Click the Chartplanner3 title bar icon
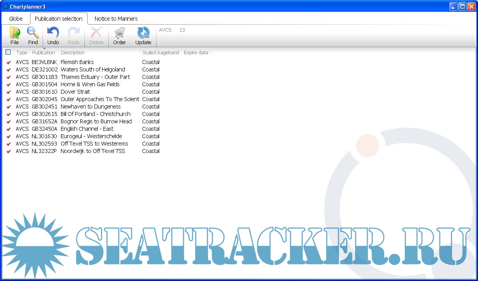 (5, 6)
